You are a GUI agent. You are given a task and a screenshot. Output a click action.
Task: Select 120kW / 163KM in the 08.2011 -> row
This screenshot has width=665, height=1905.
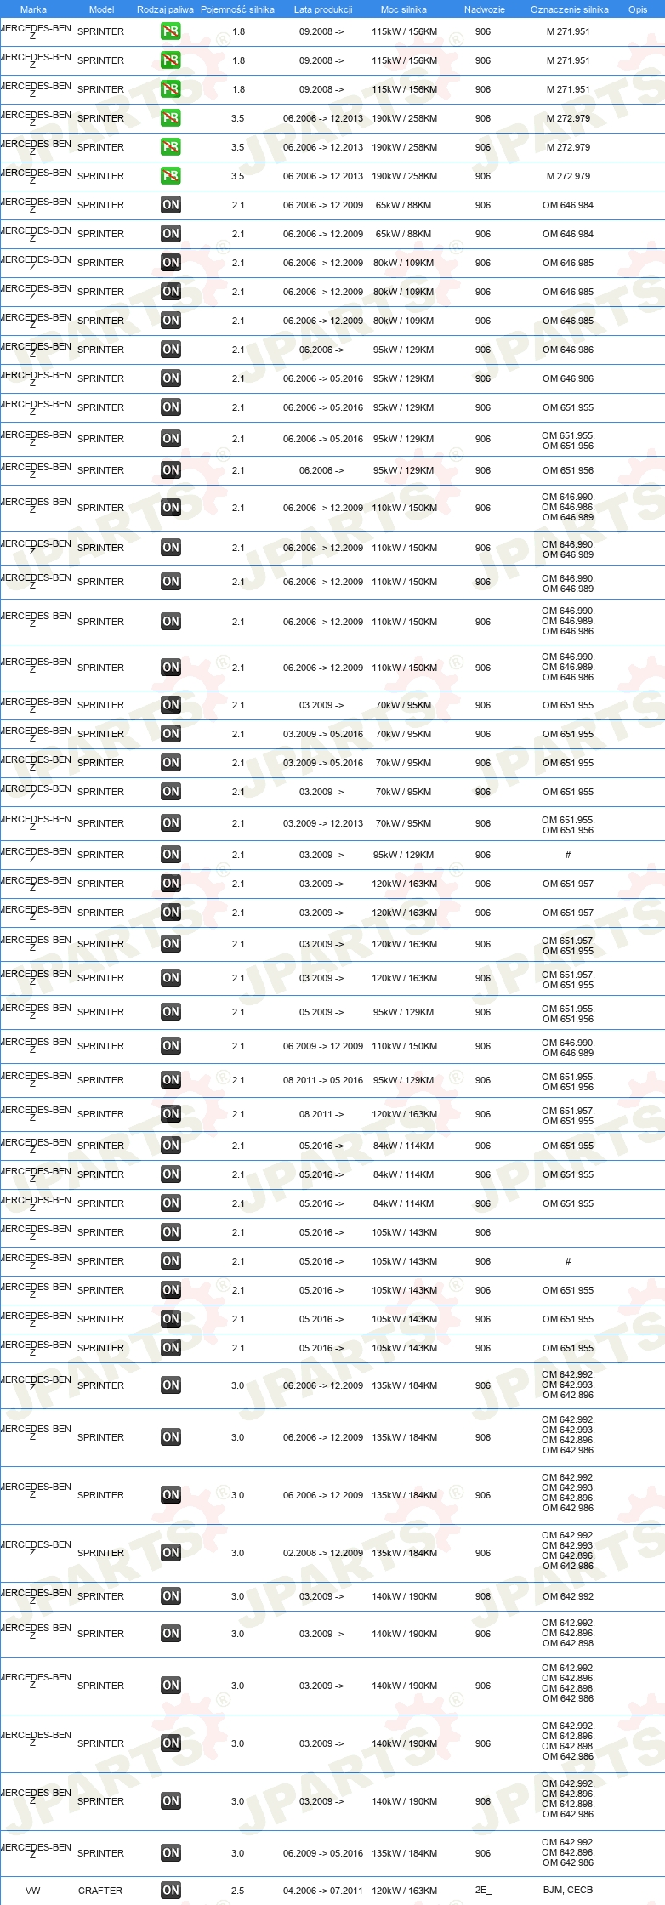pos(404,1114)
